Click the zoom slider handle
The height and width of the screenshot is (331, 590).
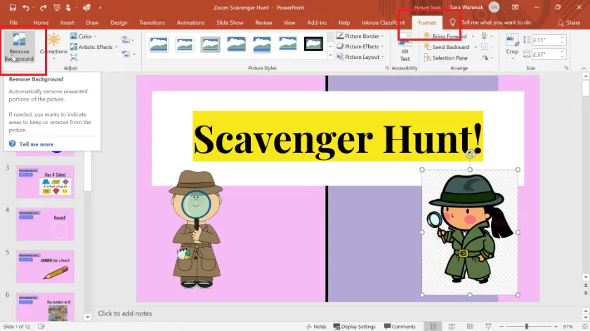pos(526,327)
